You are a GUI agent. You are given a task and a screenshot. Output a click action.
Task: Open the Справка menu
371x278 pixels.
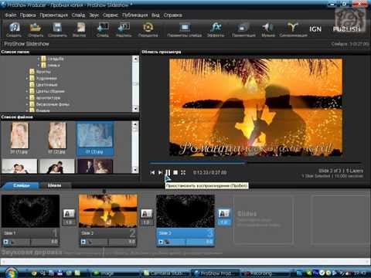click(172, 15)
